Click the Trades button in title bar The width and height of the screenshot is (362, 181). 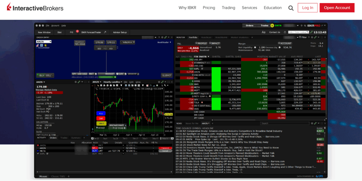pyautogui.click(x=264, y=26)
